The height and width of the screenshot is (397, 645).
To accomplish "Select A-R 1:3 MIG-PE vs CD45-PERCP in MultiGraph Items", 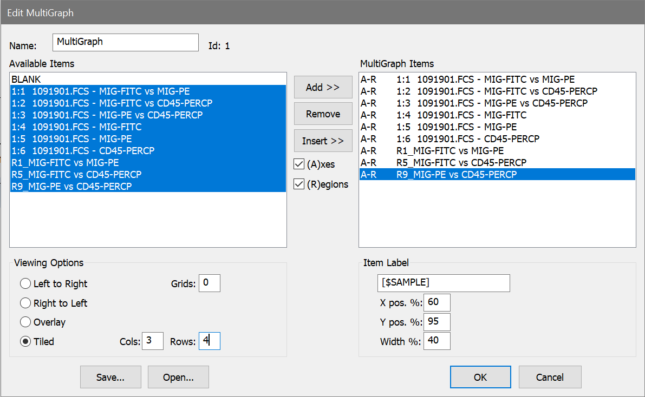I will (x=497, y=103).
